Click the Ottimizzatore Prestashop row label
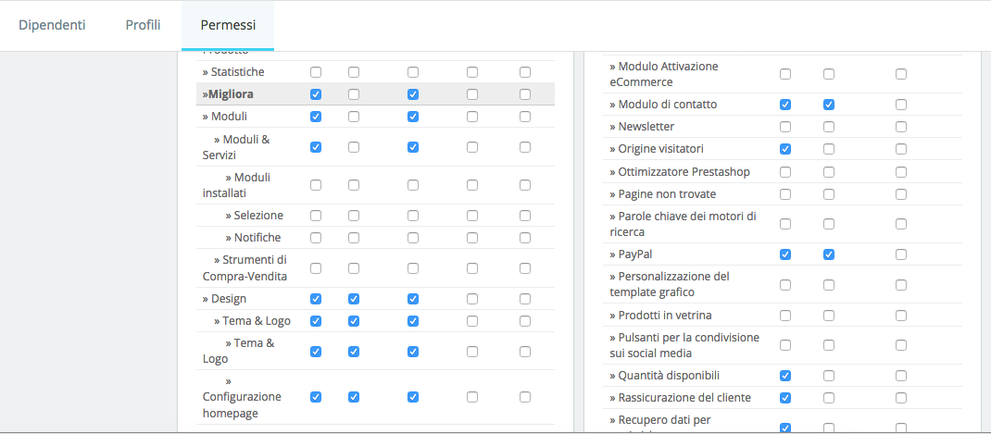Image resolution: width=991 pixels, height=434 pixels. click(679, 172)
